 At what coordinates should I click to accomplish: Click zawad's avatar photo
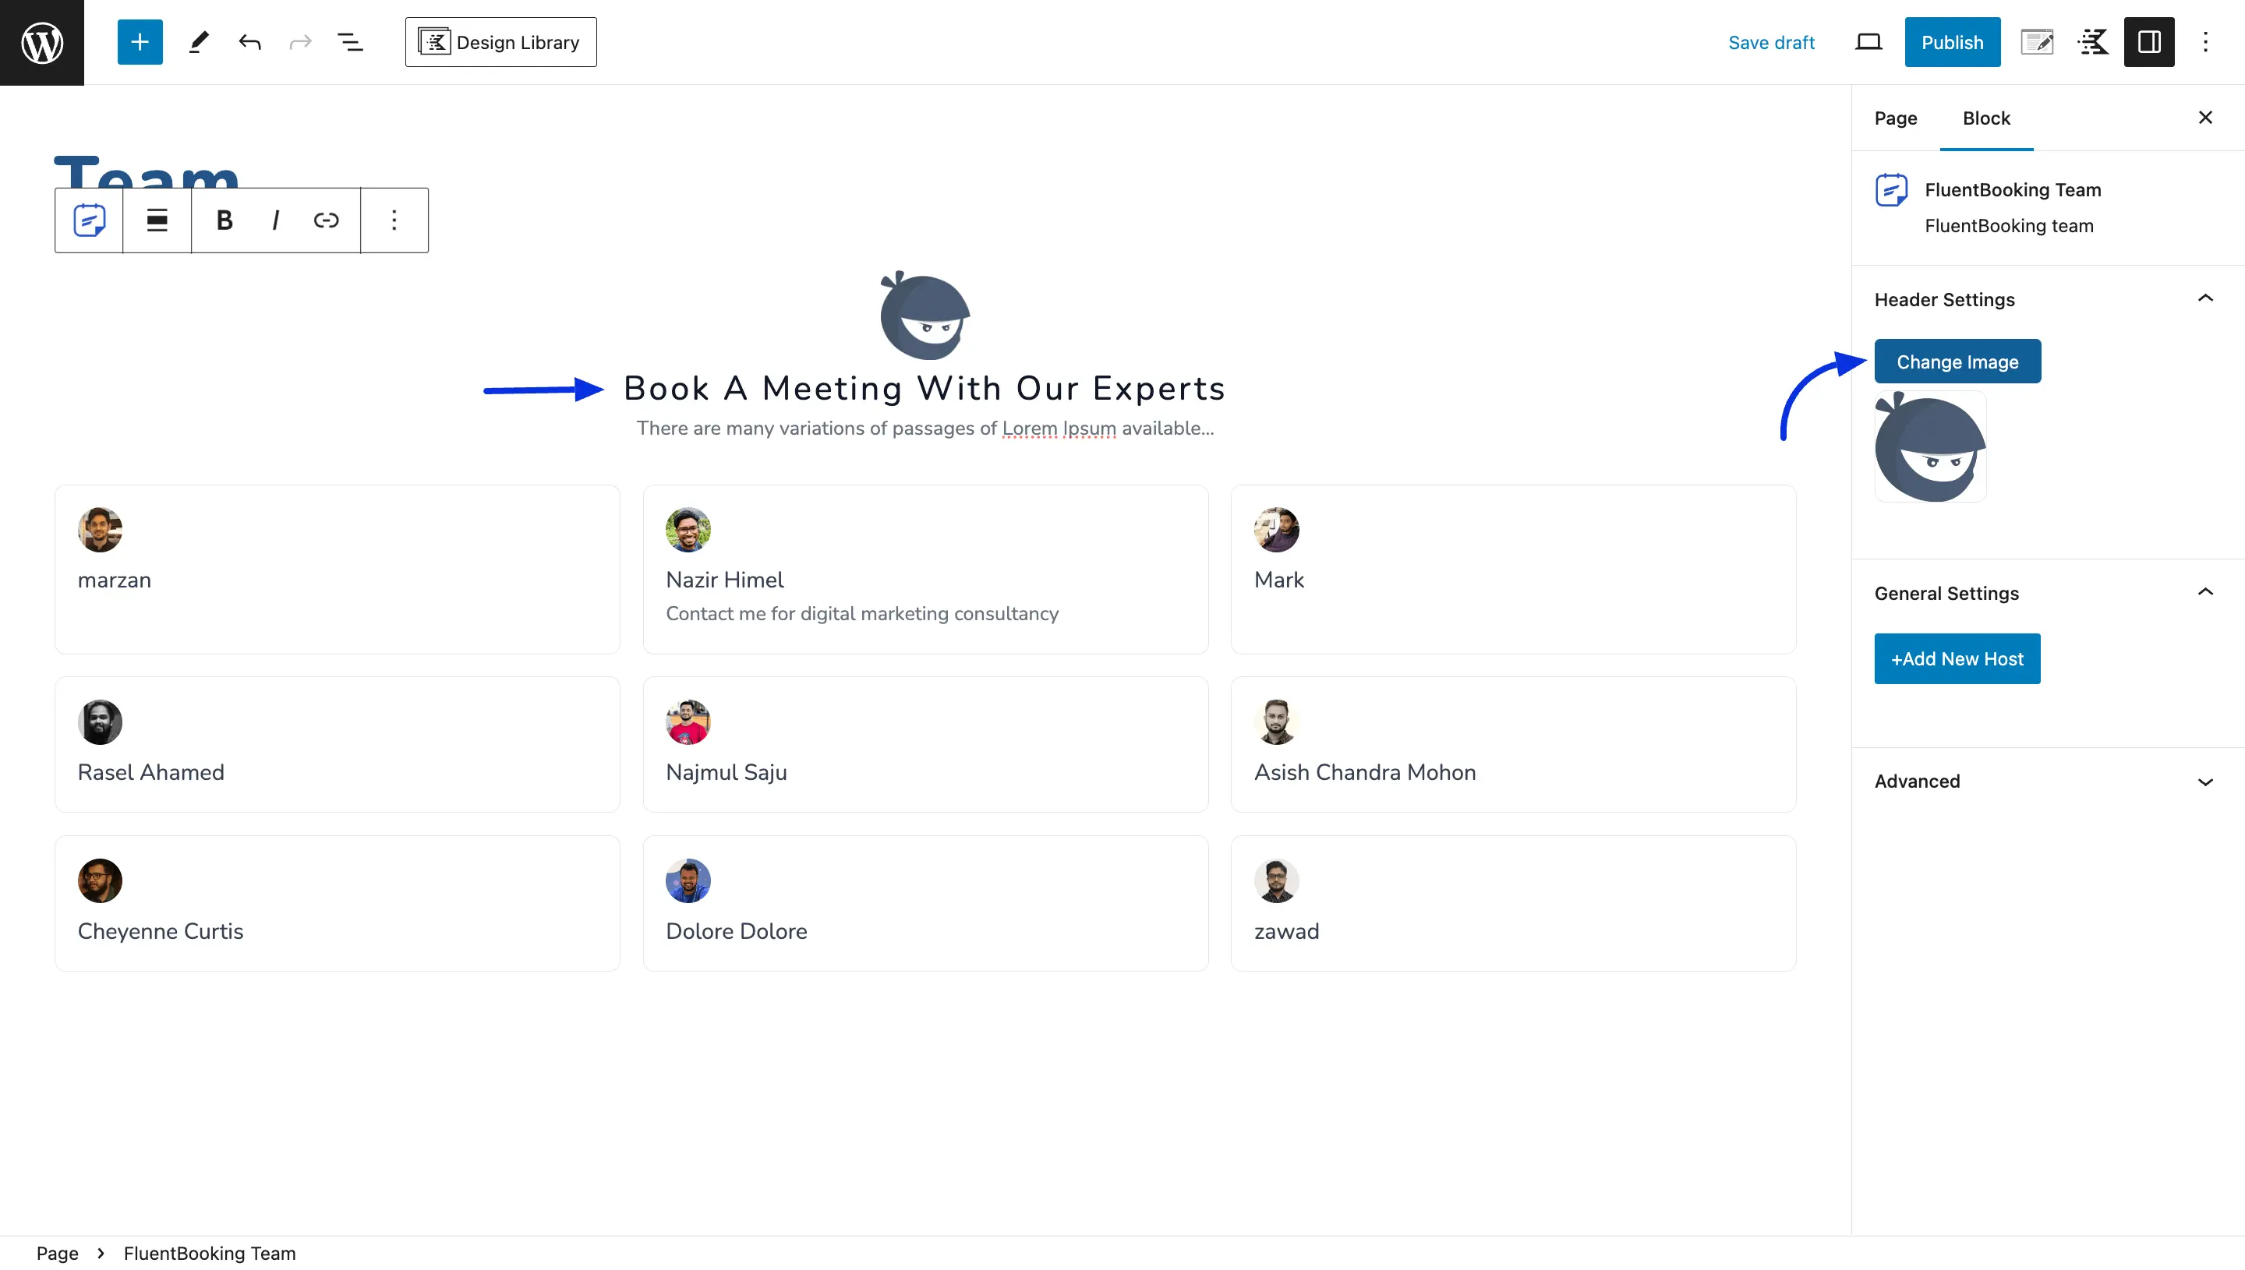click(x=1275, y=881)
